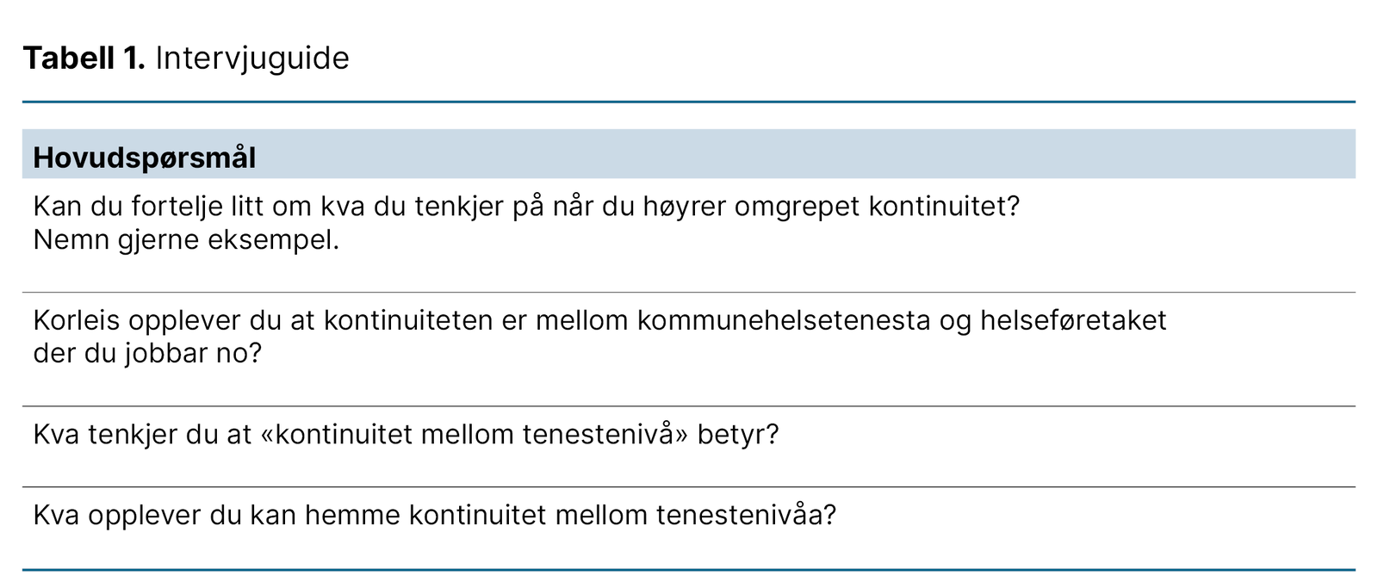This screenshot has width=1378, height=588.
Task: Select the line "der du jobbar no?"
Action: [x=146, y=353]
